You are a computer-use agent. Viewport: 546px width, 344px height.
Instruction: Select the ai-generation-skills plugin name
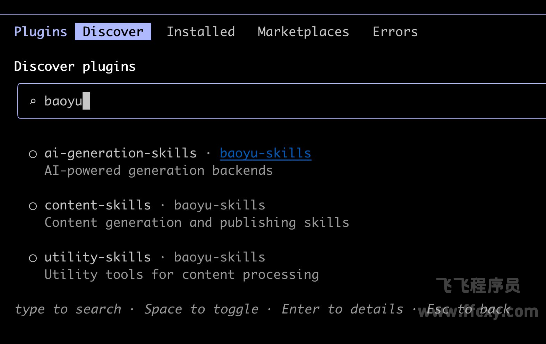(120, 153)
